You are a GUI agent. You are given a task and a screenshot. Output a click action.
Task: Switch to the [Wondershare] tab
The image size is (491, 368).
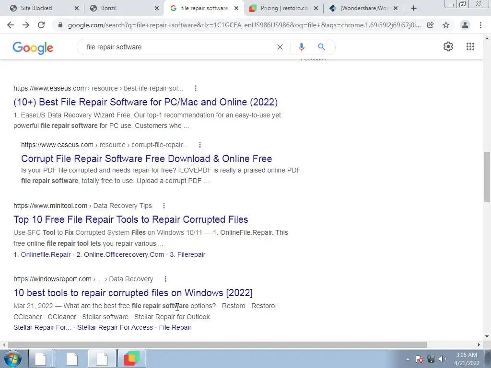click(x=363, y=8)
